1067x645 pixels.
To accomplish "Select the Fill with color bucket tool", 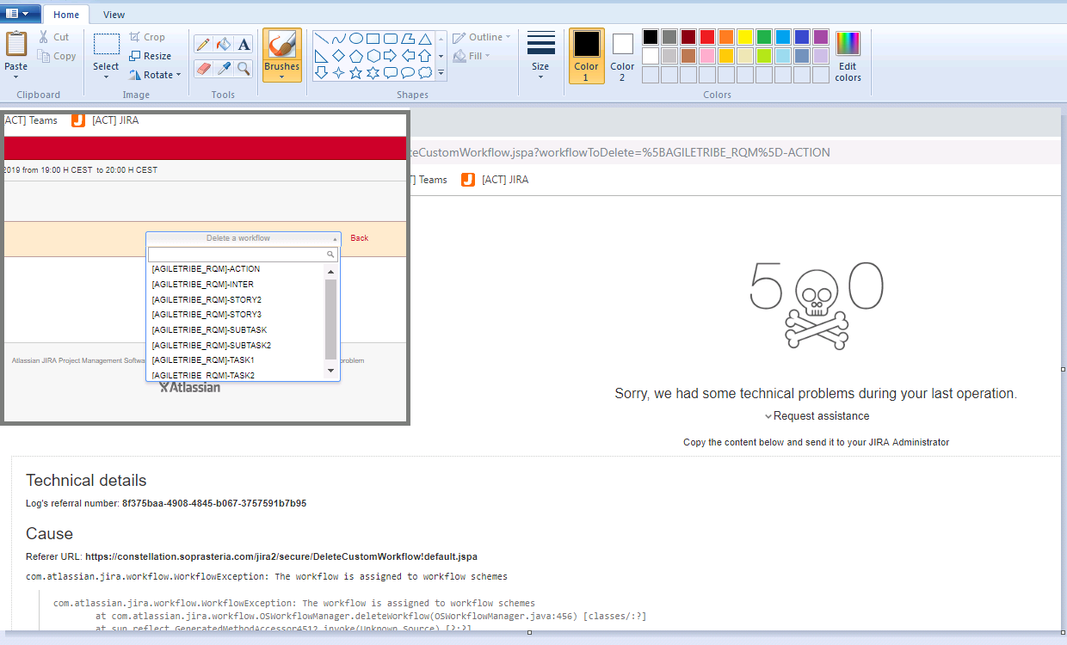I will [x=224, y=44].
